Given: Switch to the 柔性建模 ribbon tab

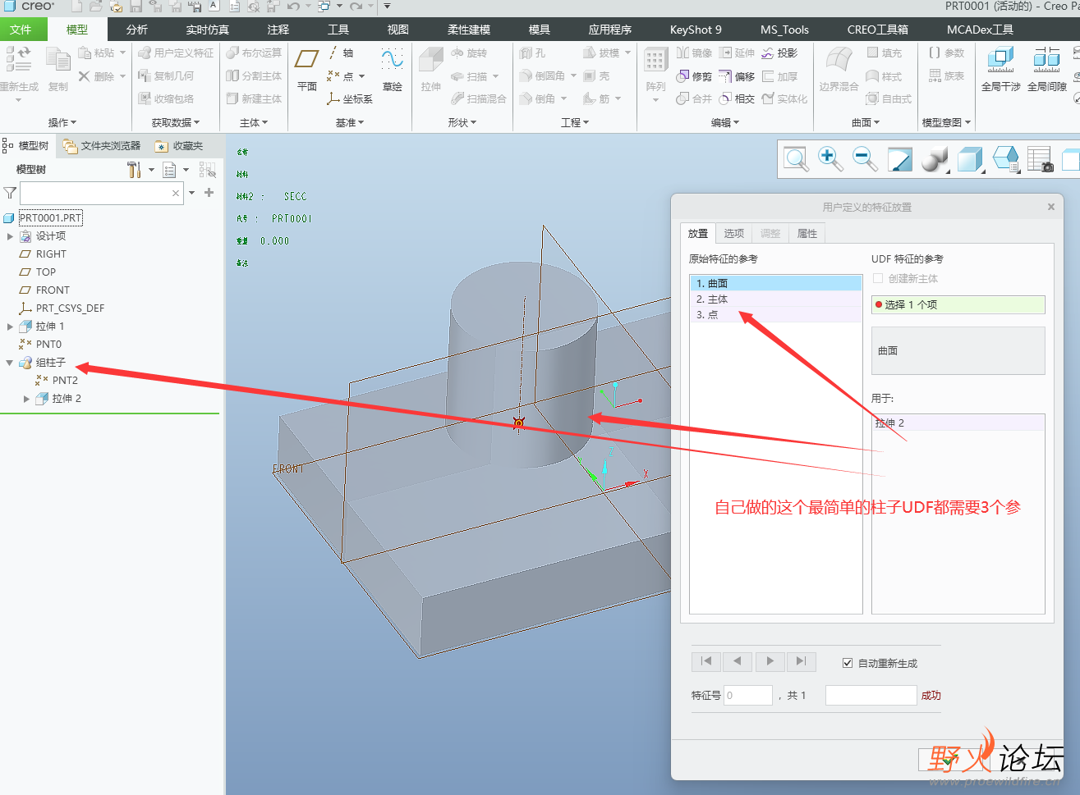Looking at the screenshot, I should [x=469, y=30].
